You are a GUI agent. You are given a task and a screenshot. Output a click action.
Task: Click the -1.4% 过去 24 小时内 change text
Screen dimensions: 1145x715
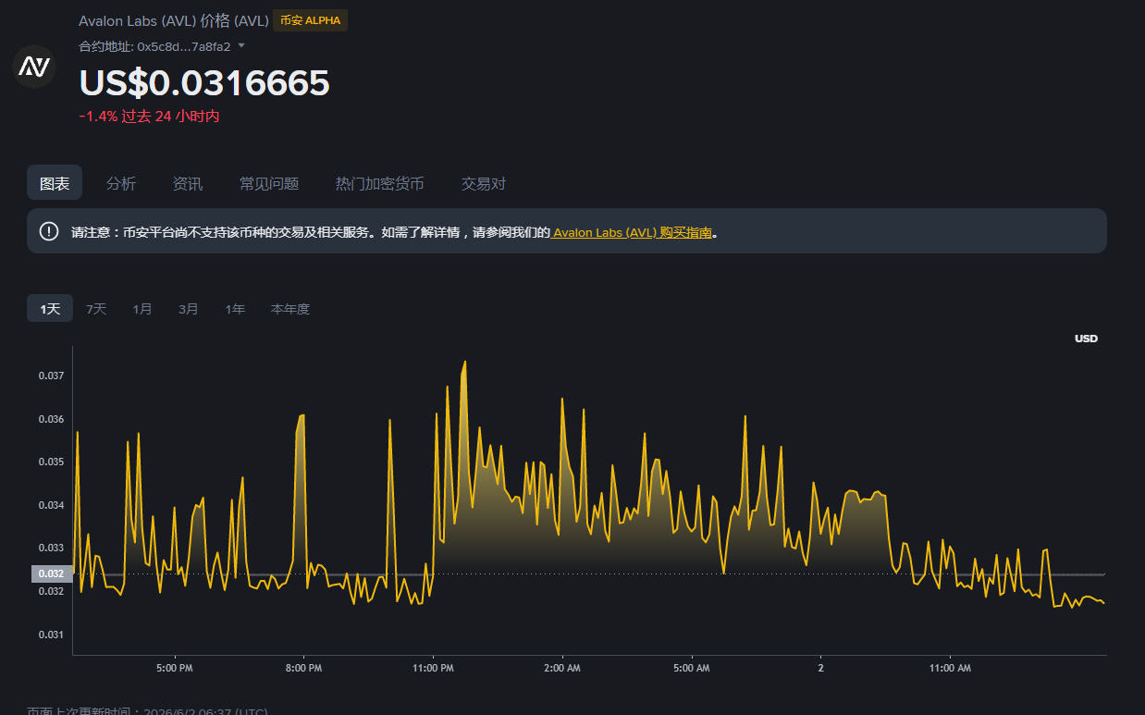click(149, 117)
